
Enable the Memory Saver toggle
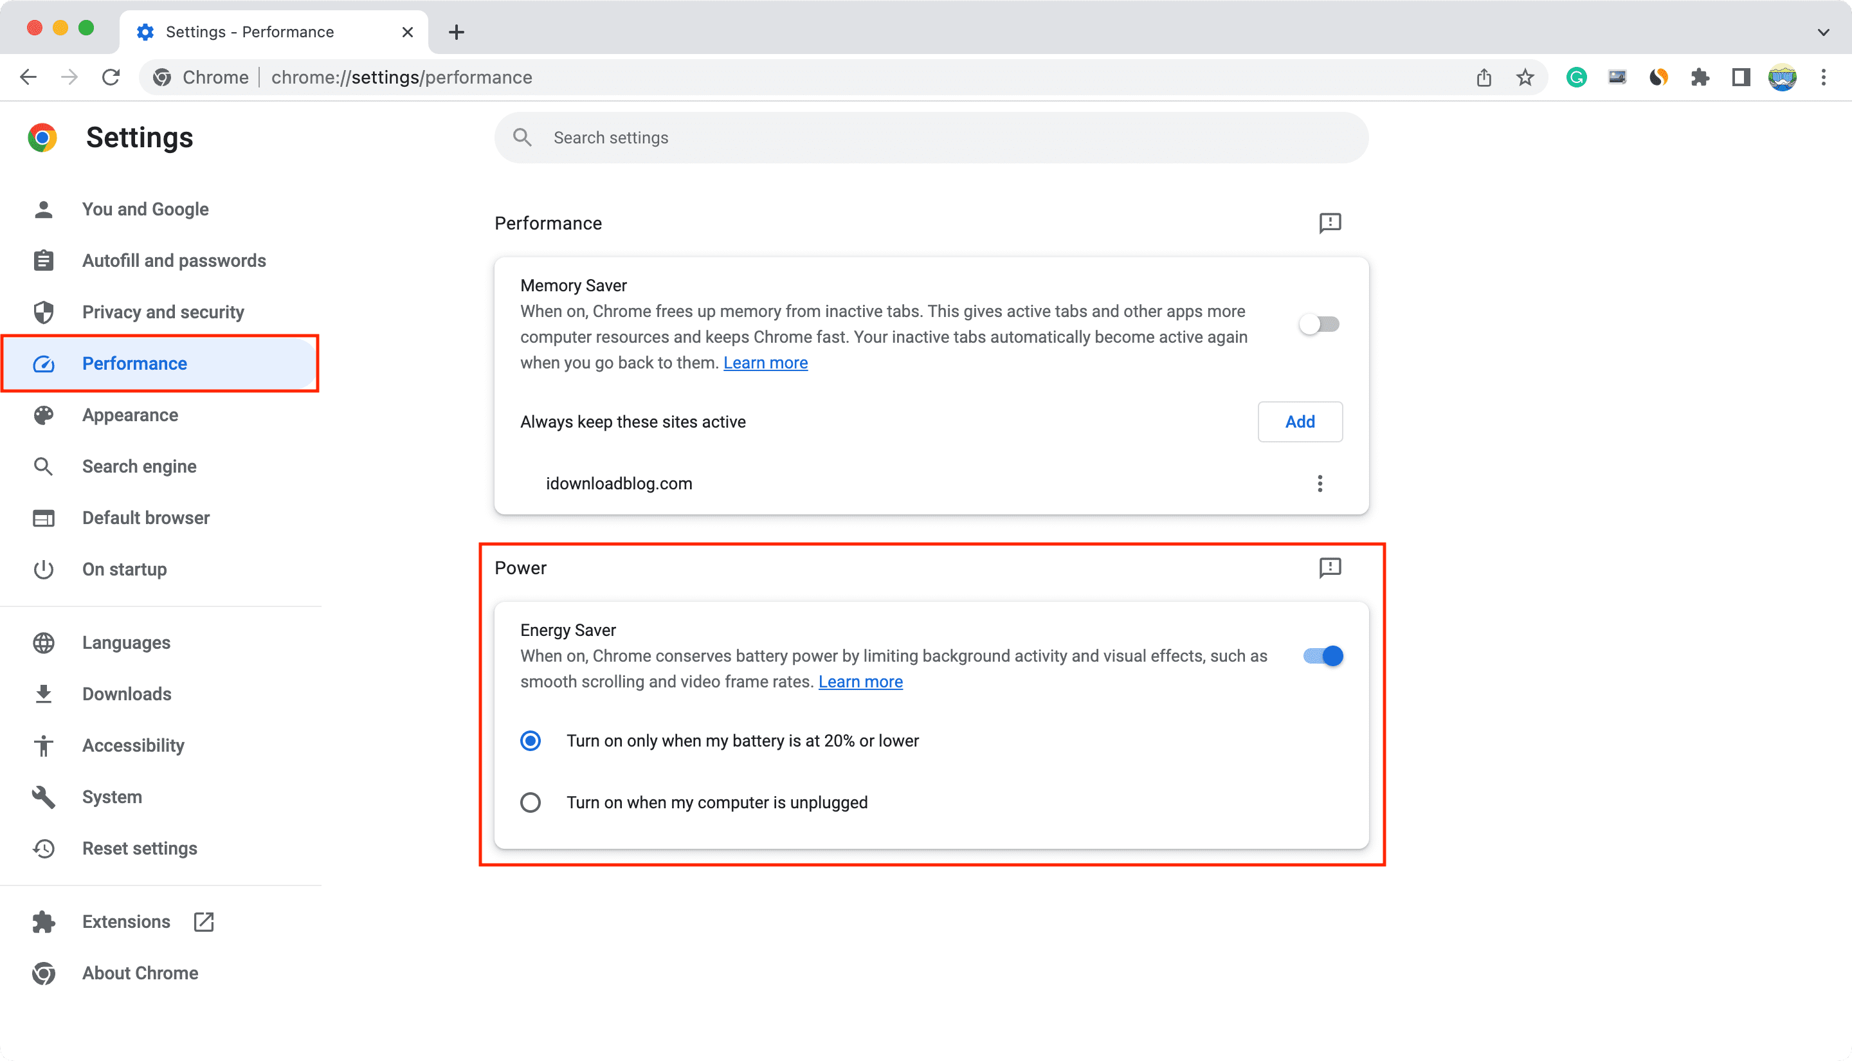click(1320, 324)
